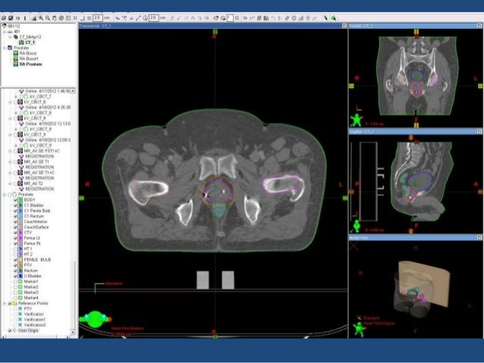Click the PTV orange color swatch
This screenshot has height=363, width=484.
tap(20, 265)
